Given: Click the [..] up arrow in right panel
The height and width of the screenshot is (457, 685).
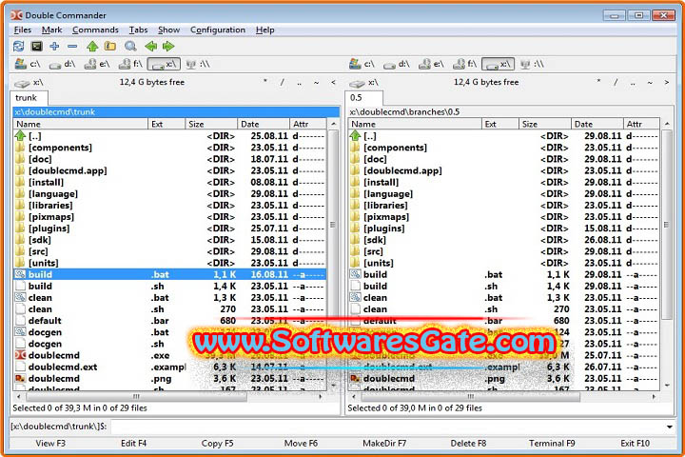Looking at the screenshot, I should [x=355, y=136].
